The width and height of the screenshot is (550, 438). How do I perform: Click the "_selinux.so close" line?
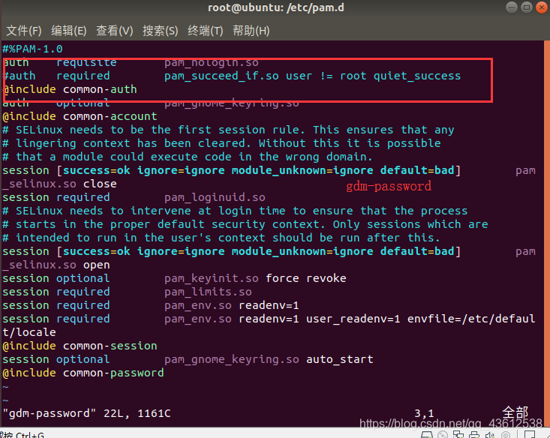59,184
